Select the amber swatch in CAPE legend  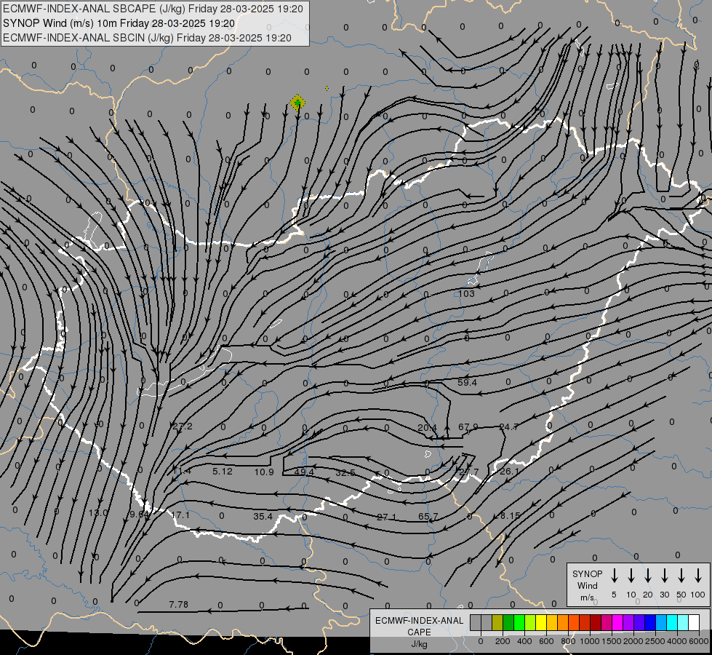552,622
